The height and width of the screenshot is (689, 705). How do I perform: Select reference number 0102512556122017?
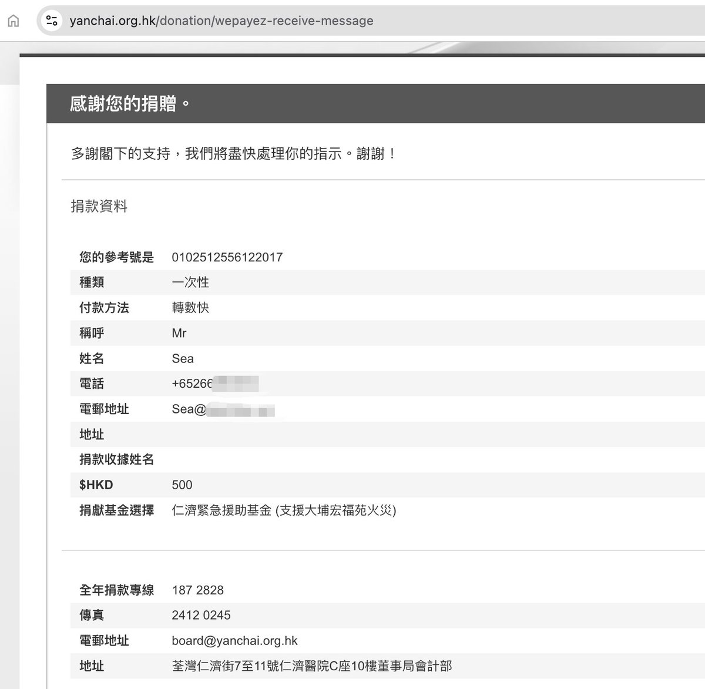click(x=227, y=257)
